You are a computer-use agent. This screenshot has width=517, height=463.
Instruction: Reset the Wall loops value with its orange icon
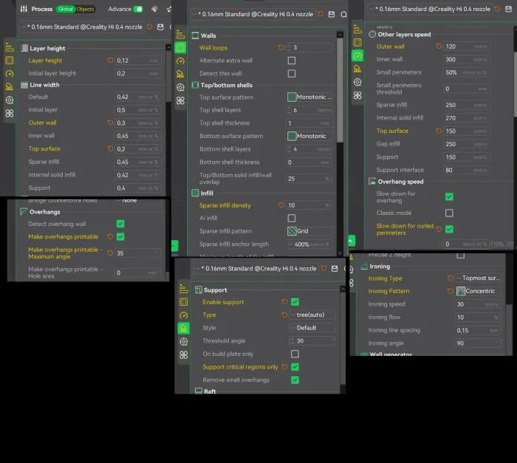coord(281,48)
